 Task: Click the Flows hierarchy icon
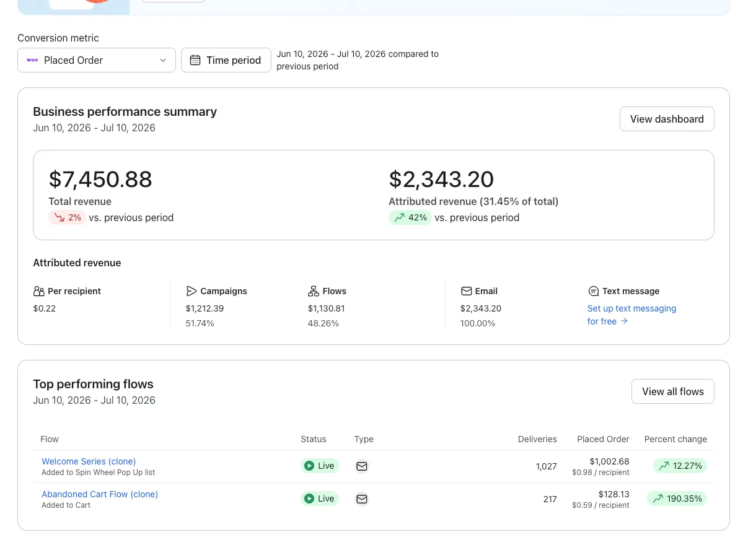[313, 291]
